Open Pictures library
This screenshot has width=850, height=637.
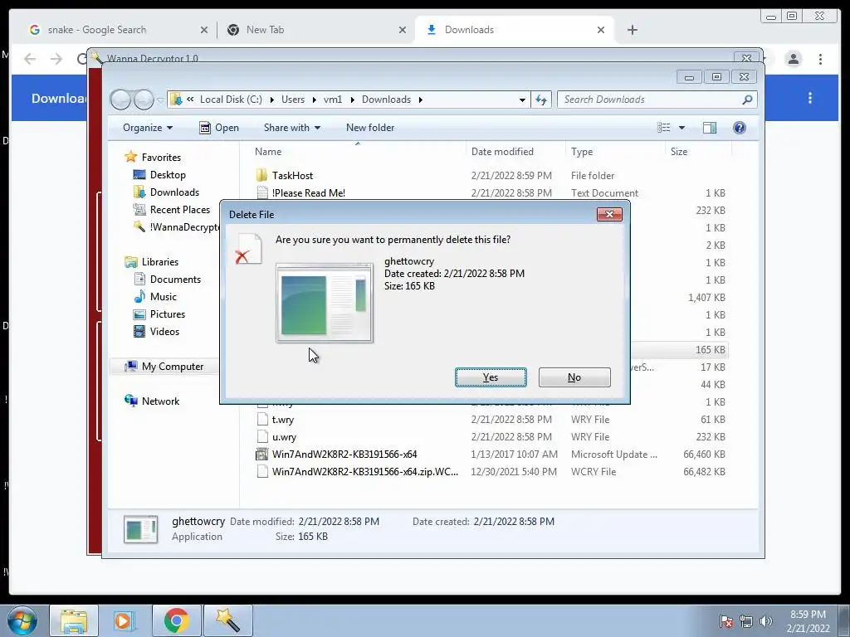pyautogui.click(x=168, y=314)
